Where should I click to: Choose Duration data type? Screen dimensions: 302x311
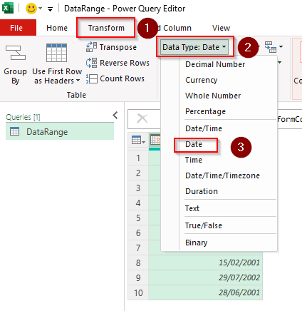202,191
